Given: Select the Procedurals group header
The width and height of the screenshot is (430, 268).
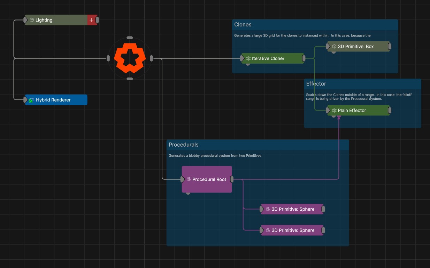Looking at the screenshot, I should [x=184, y=145].
